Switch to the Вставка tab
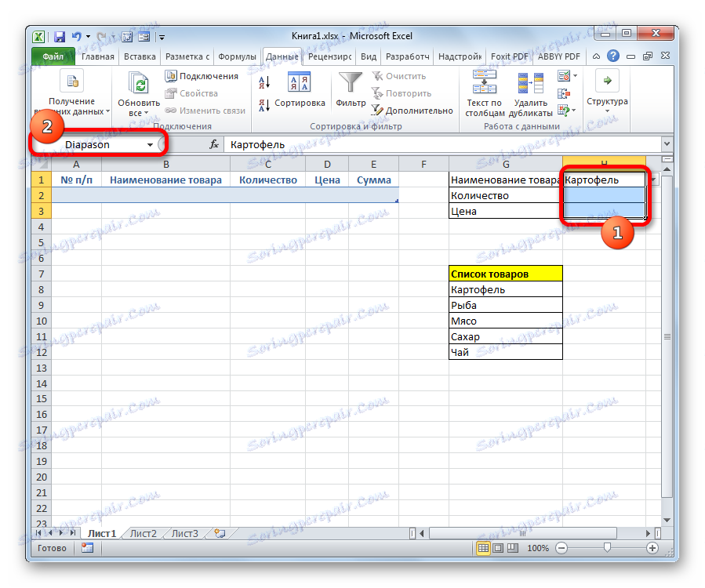 140,56
